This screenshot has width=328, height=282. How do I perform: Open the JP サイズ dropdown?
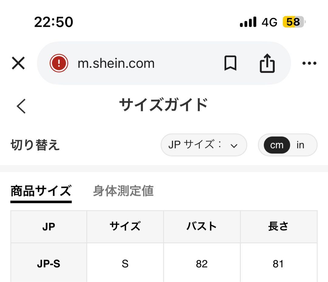click(x=204, y=145)
